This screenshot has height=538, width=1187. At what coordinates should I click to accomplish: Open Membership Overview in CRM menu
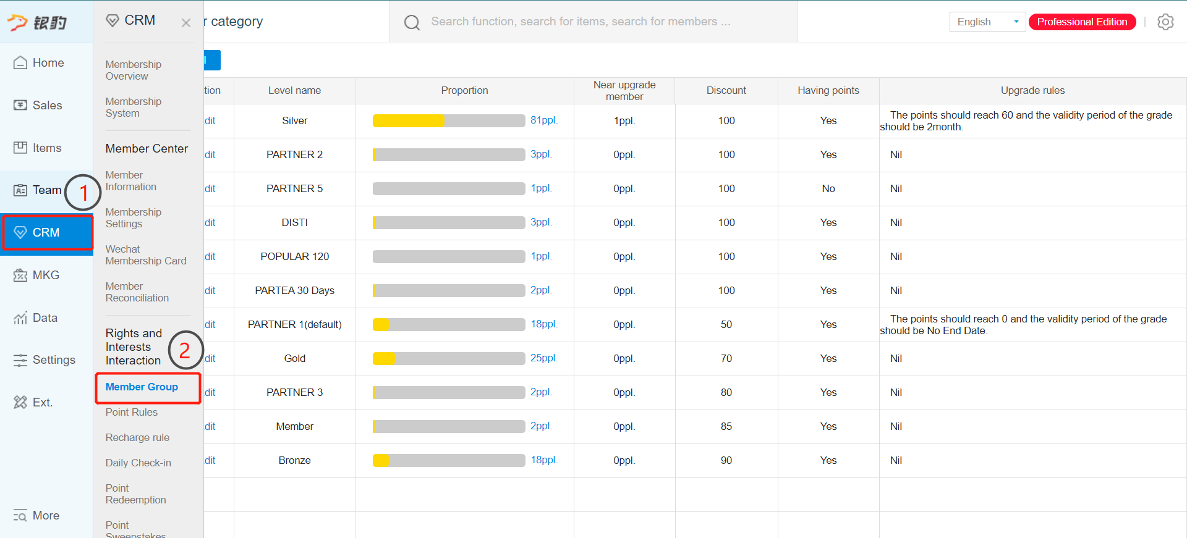(134, 70)
